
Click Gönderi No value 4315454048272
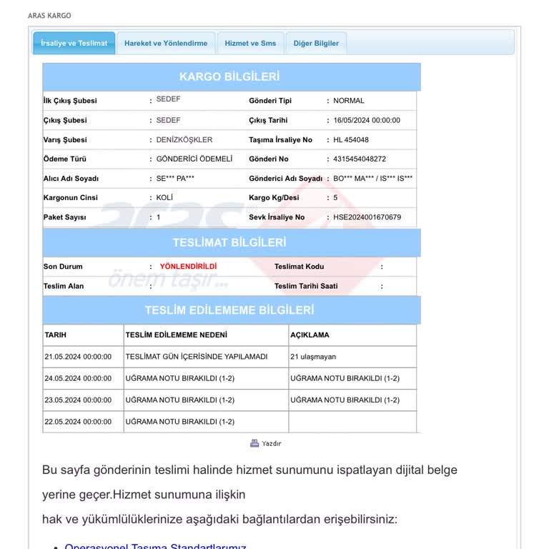pyautogui.click(x=360, y=159)
